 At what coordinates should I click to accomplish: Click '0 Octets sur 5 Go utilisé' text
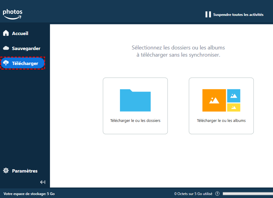coord(193,194)
